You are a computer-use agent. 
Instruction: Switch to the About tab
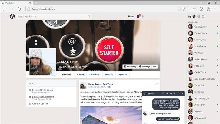(80, 75)
